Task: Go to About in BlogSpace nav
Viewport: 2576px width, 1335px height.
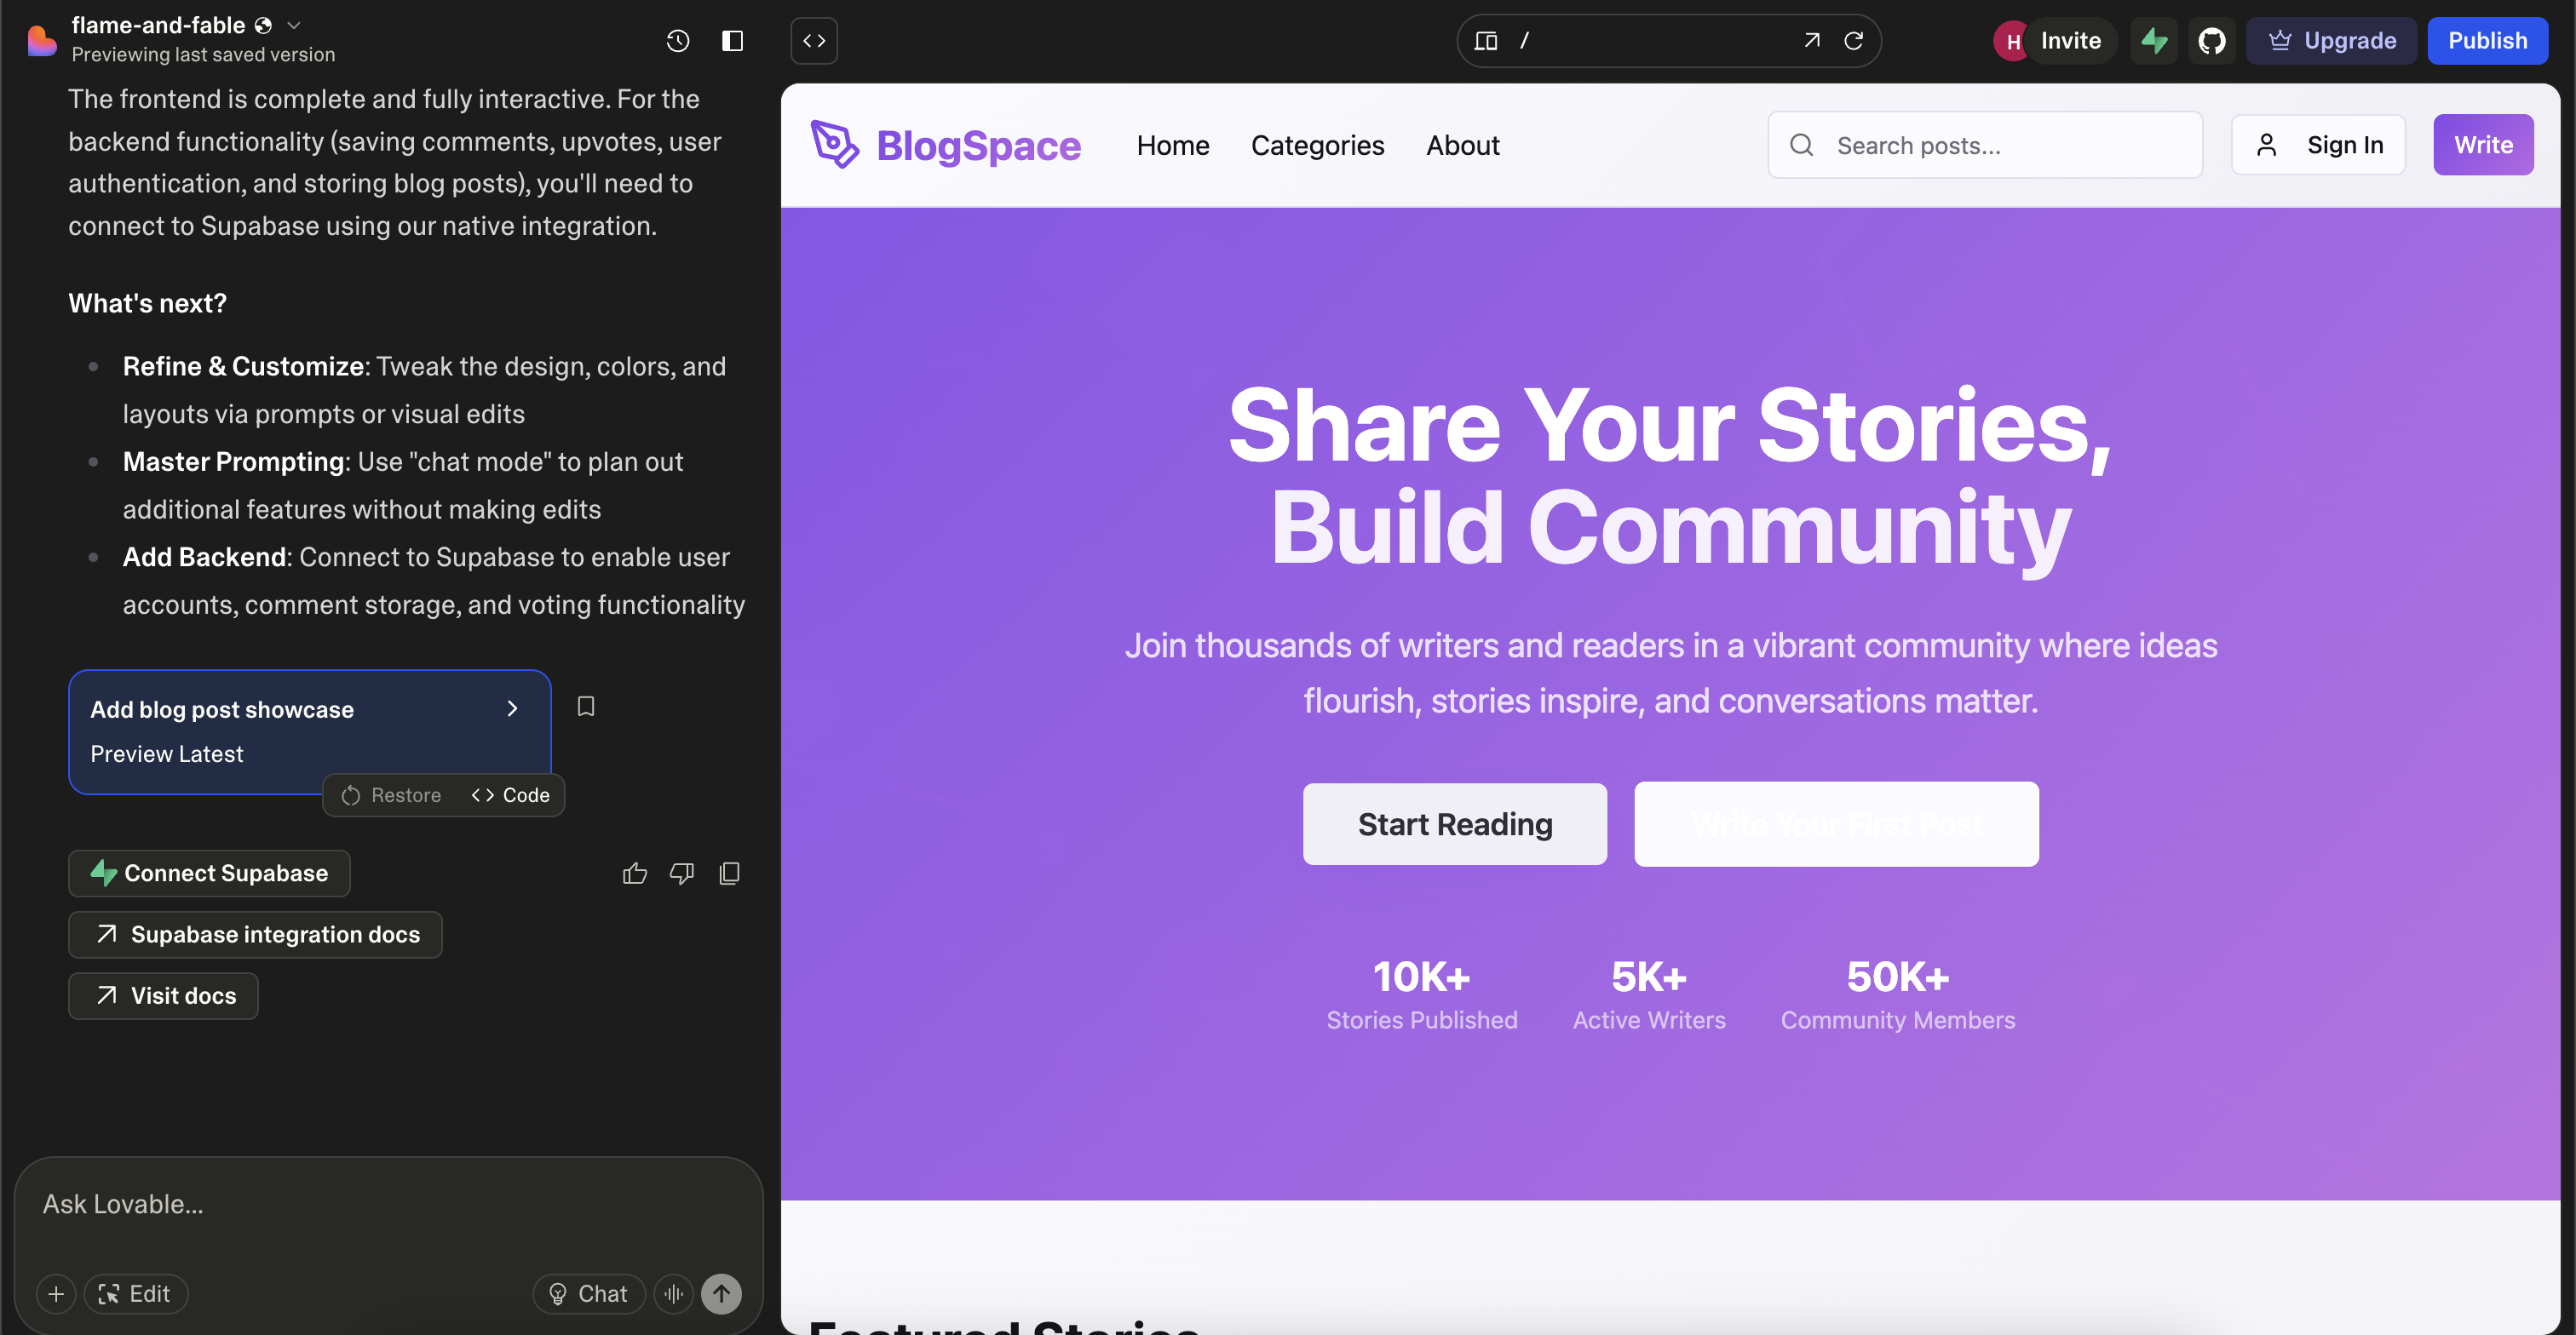Action: (x=1462, y=145)
